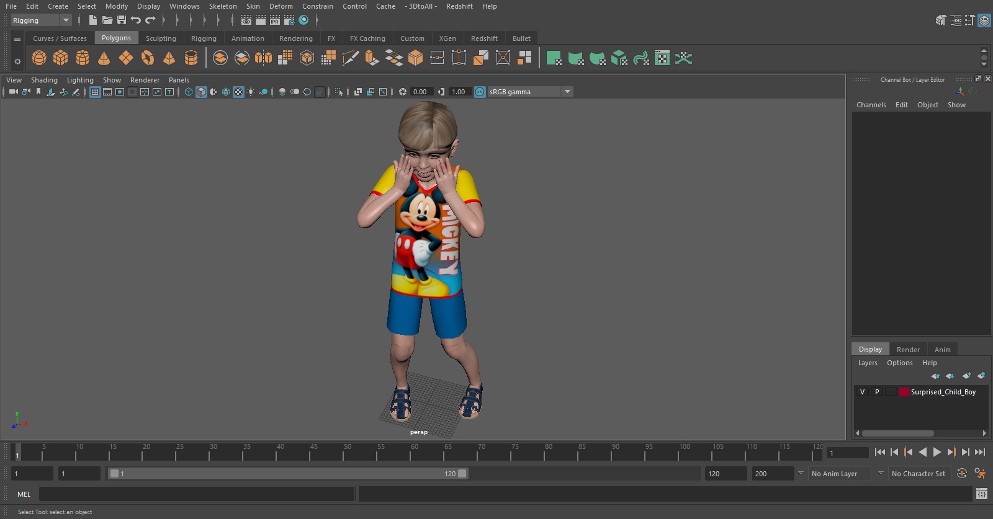Toggle textured display checker icon in viewport

point(238,92)
